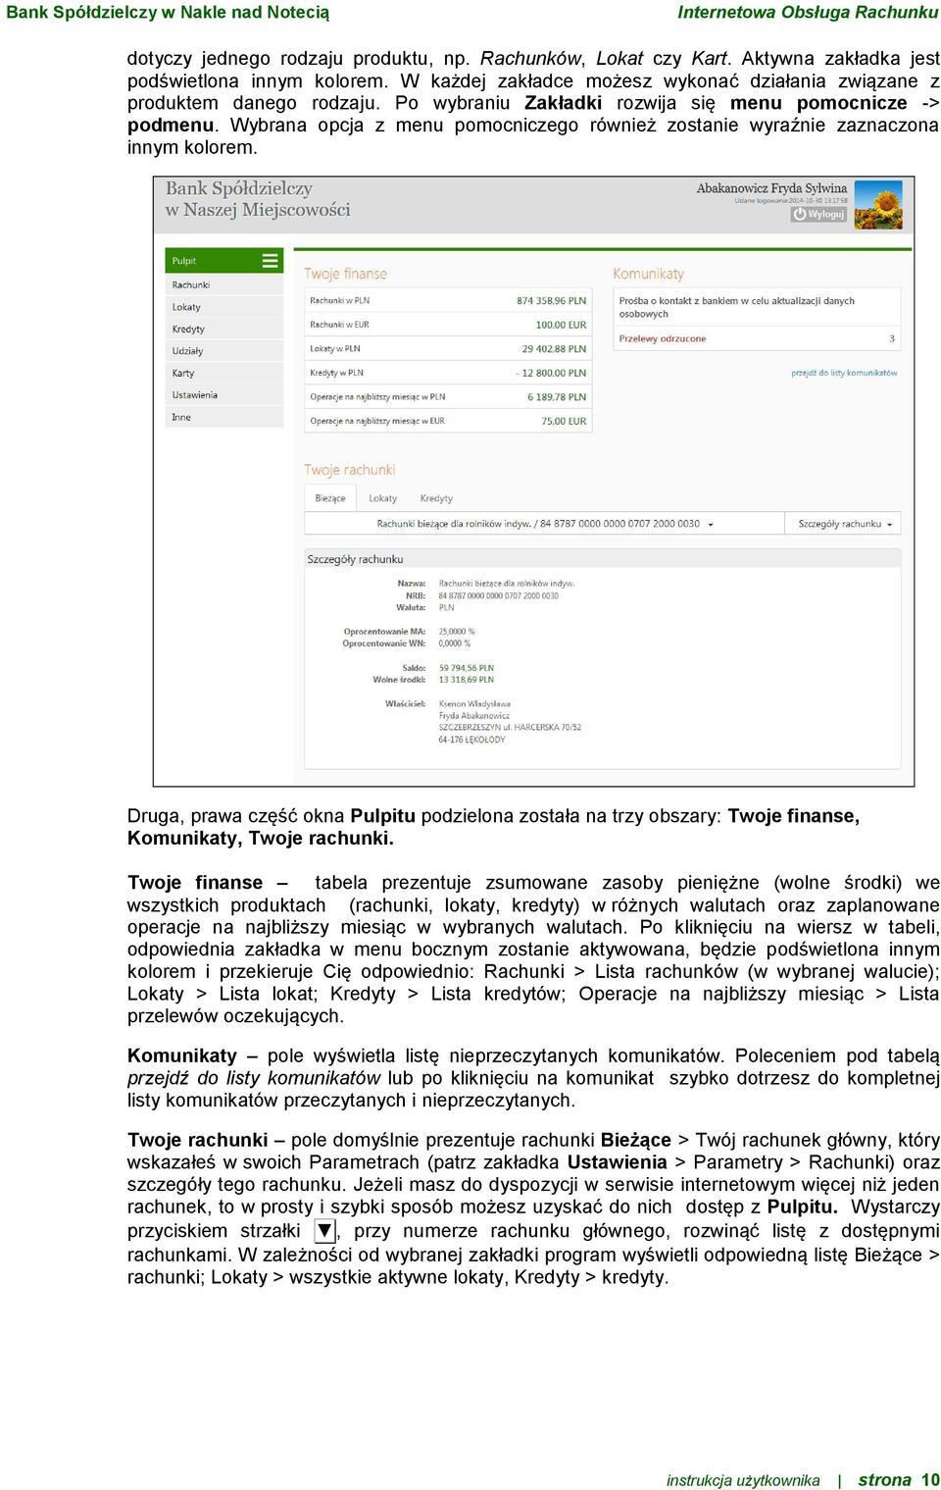Select Operacje na najbliższy miesiąc w PLN
The image size is (941, 1490).
[x=448, y=397]
